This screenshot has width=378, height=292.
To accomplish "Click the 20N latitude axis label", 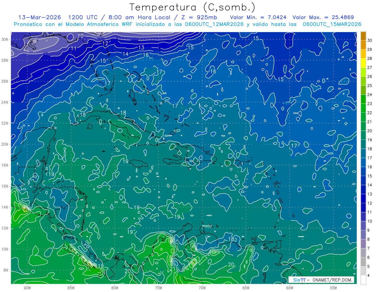I will coord(5,144).
